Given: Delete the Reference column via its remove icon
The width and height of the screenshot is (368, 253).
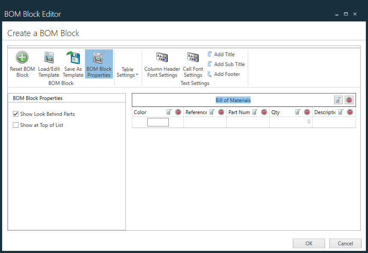Looking at the screenshot, I should [x=221, y=112].
